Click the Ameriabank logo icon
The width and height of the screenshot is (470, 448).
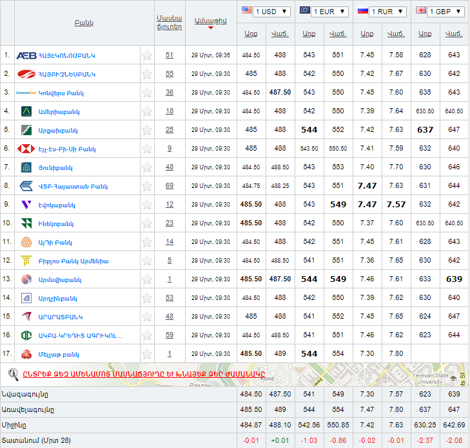click(x=26, y=111)
